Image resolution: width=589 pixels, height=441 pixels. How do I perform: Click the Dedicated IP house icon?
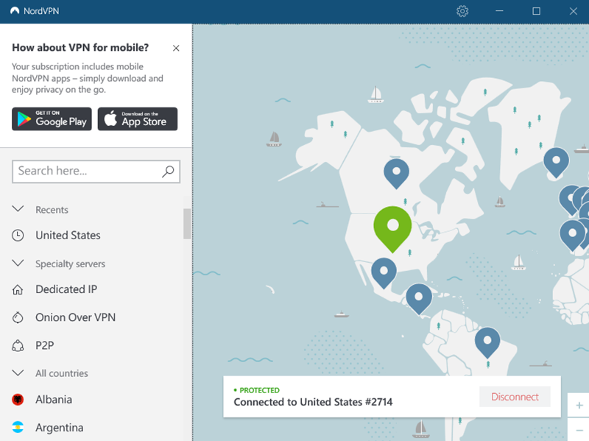[18, 289]
